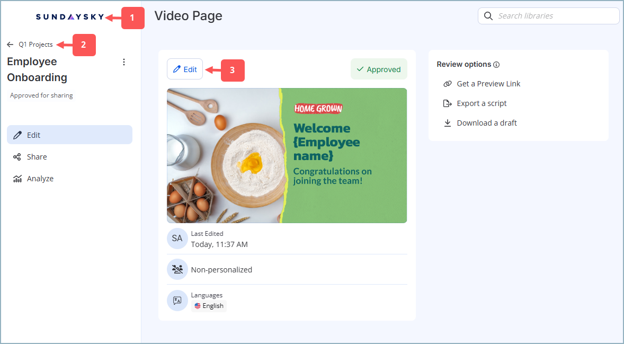This screenshot has width=624, height=344.
Task: Click the SundaySky logo
Action: (x=69, y=16)
